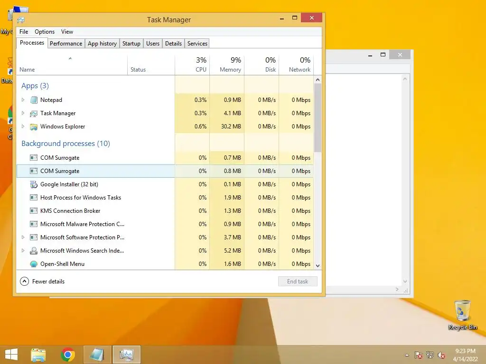Open the File menu
Screen dimensions: 486x364
(x=24, y=32)
